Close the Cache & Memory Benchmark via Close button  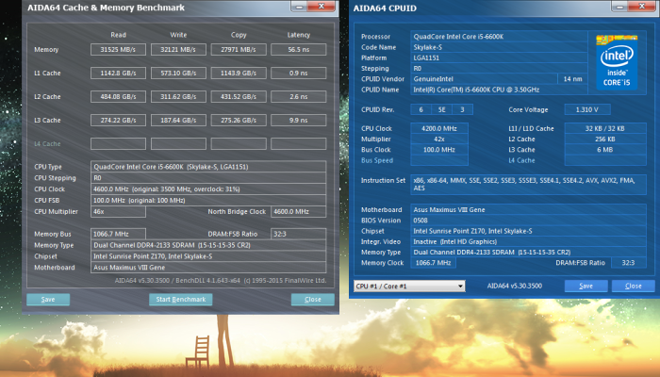(x=313, y=300)
